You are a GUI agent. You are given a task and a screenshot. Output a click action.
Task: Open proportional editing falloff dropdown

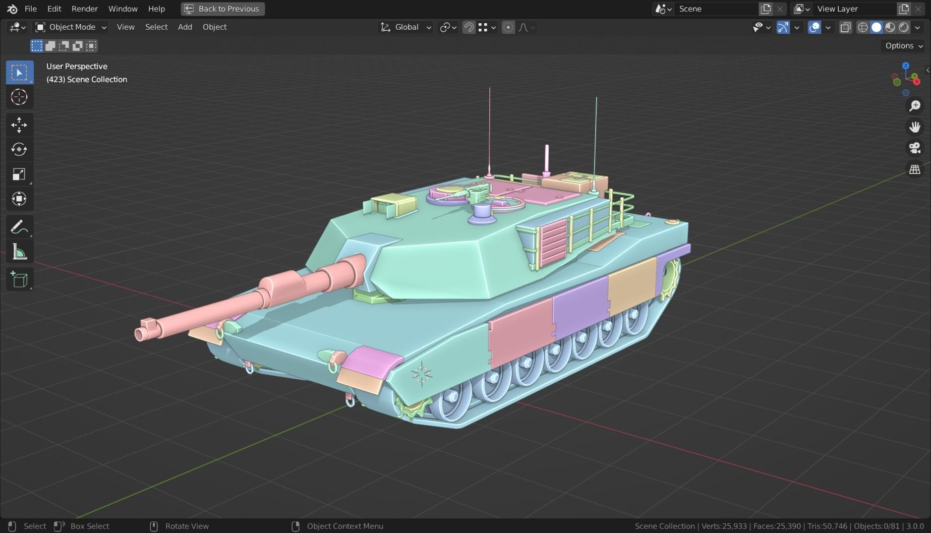[x=527, y=27]
